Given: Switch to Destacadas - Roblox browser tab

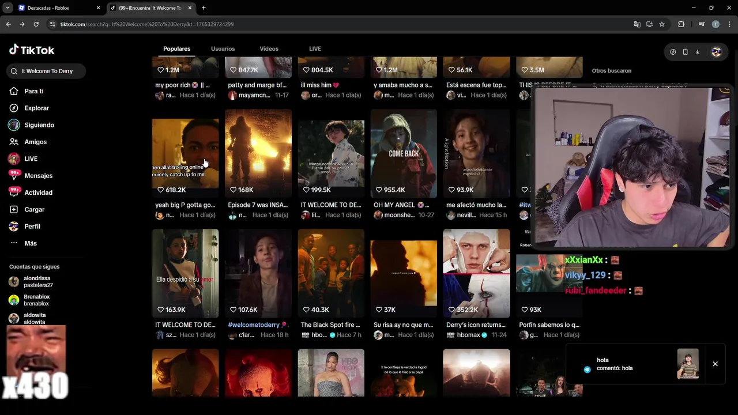Looking at the screenshot, I should click(x=59, y=8).
